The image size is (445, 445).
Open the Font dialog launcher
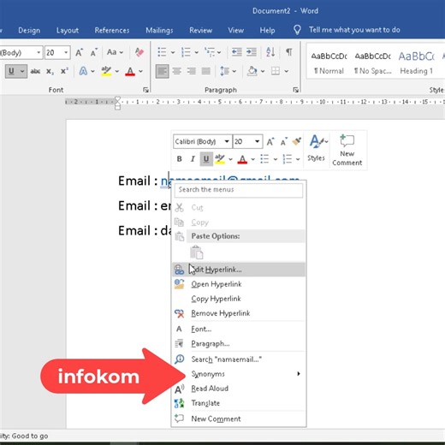tap(145, 90)
